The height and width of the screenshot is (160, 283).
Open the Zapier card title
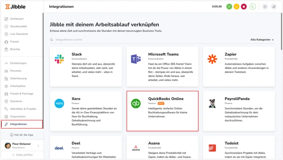click(230, 54)
